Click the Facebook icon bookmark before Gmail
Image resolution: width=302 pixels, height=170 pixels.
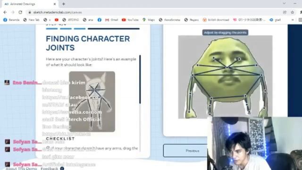coord(100,20)
